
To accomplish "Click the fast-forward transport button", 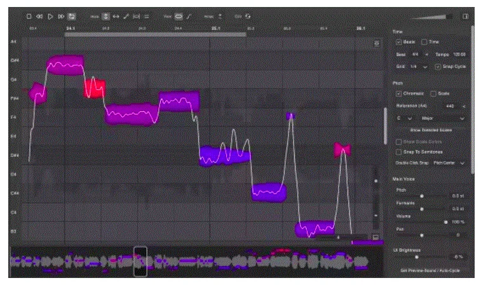I will click(61, 17).
